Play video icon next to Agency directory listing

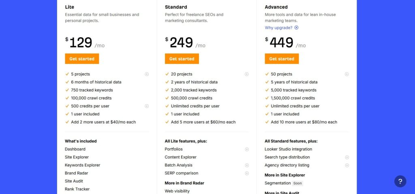(x=347, y=165)
